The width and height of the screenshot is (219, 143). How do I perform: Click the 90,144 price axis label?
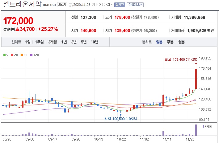204,120
